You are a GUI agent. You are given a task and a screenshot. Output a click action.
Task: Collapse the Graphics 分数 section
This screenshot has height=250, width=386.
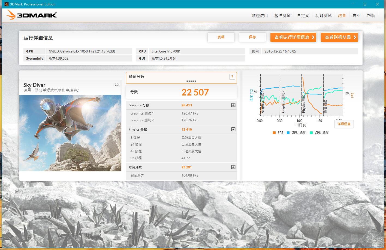233,105
